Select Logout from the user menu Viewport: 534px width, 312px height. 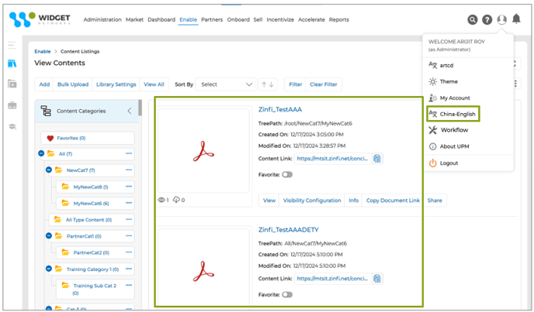tap(449, 163)
